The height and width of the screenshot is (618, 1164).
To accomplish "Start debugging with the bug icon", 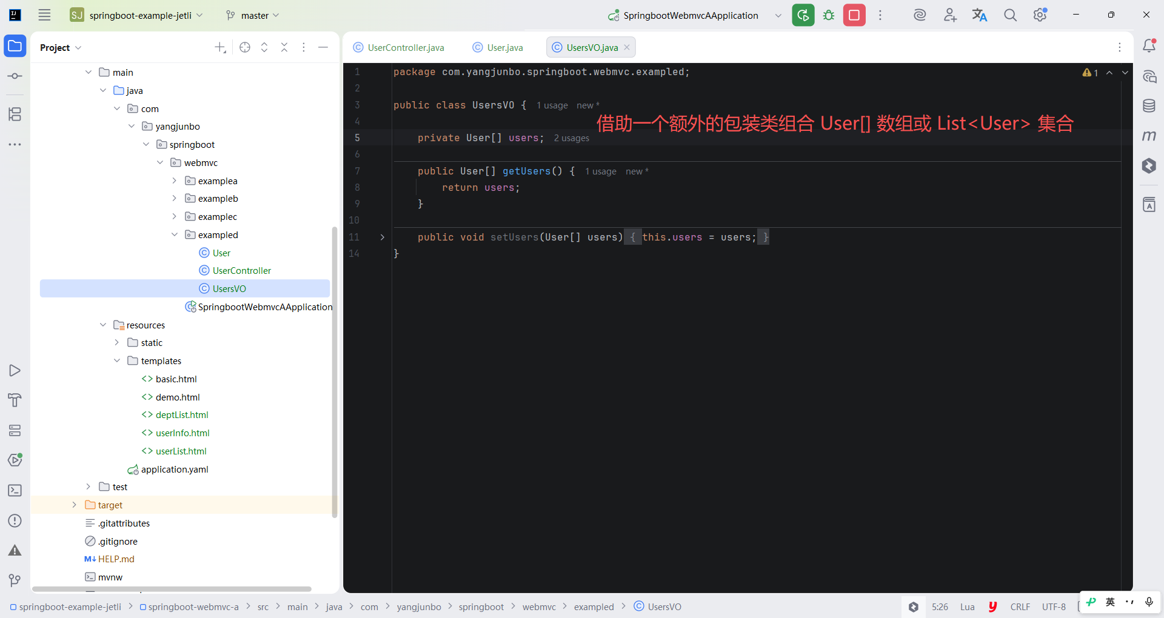I will (829, 15).
